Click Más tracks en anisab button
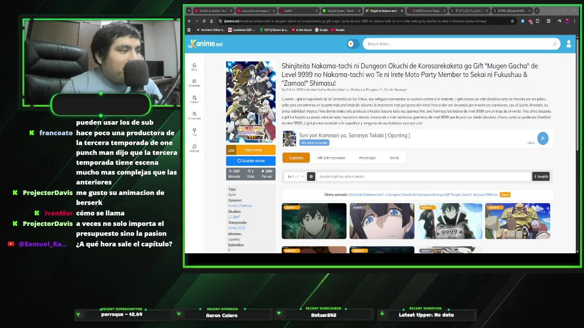Screen dimensions: 584x328 pos(314,143)
